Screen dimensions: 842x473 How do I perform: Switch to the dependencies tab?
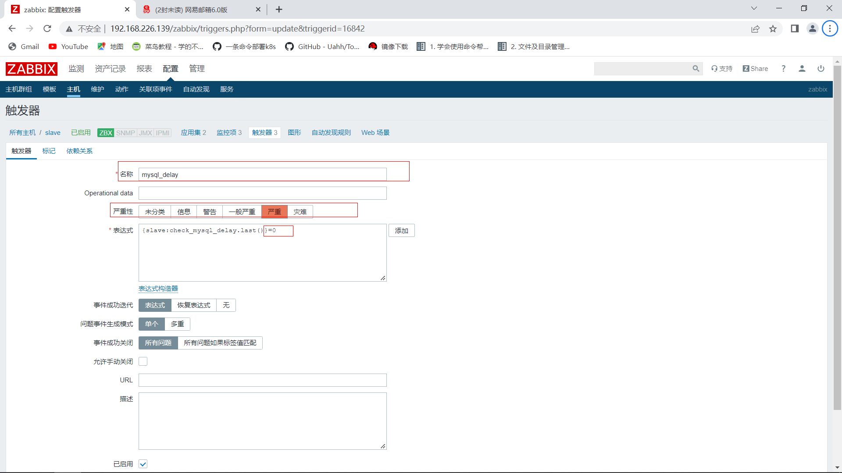[x=79, y=151]
